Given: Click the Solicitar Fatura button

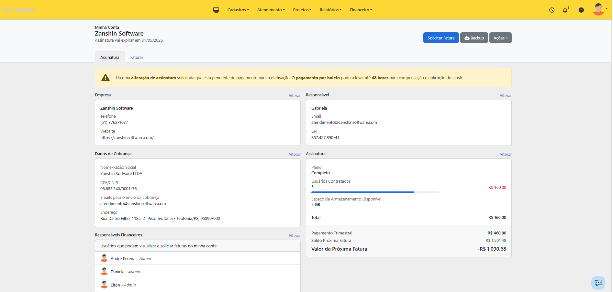Looking at the screenshot, I should [x=441, y=38].
